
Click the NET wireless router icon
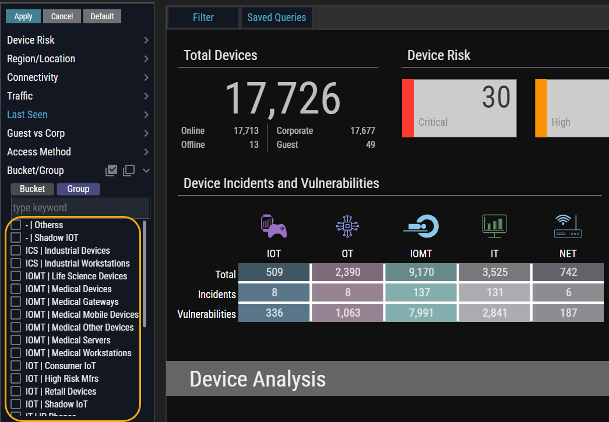[568, 226]
